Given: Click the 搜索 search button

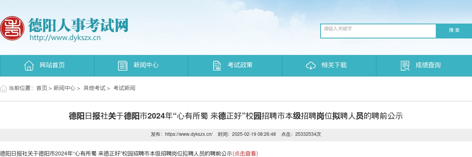Looking at the screenshot, I should tap(454, 31).
